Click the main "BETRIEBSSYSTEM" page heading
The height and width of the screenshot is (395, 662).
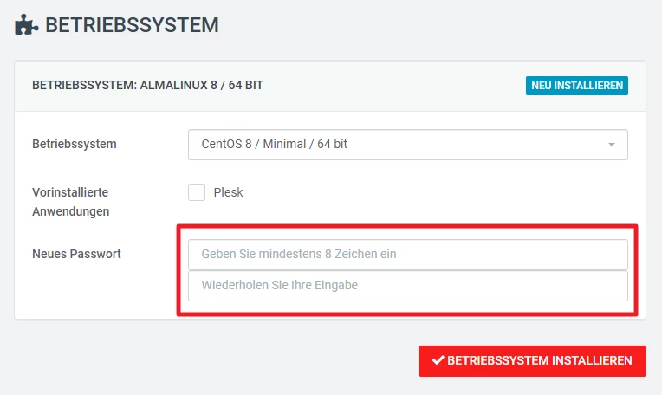pos(132,25)
